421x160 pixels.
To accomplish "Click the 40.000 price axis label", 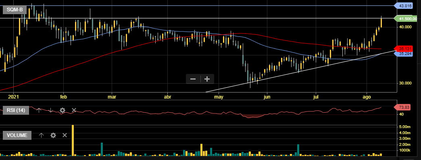I will [x=405, y=27].
